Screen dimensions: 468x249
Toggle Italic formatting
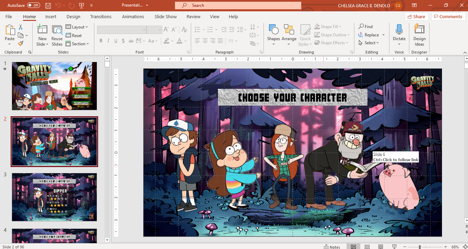click(108, 41)
